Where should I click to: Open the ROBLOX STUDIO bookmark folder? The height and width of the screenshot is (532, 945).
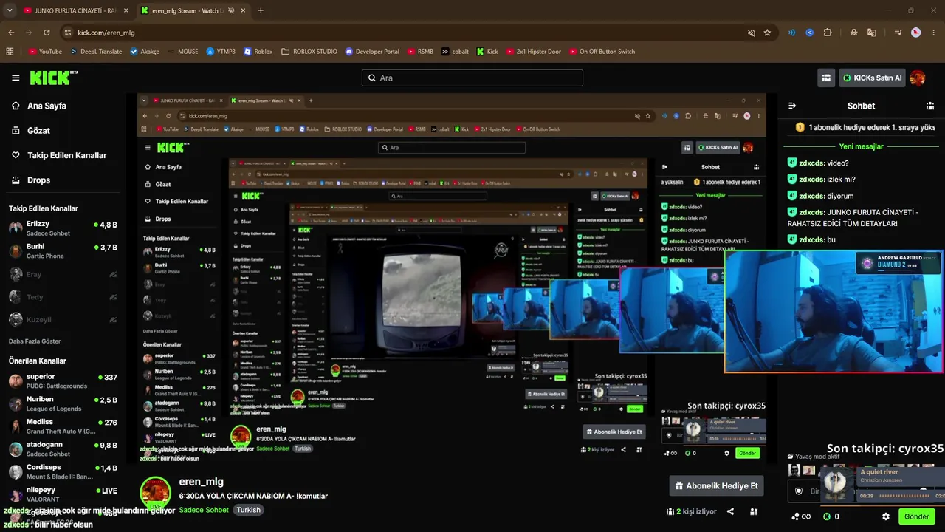(x=309, y=52)
